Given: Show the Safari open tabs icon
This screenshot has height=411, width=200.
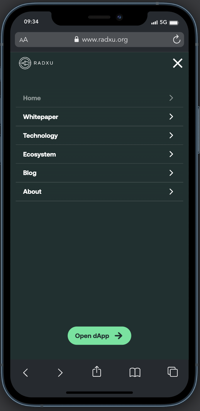Looking at the screenshot, I should 173,372.
